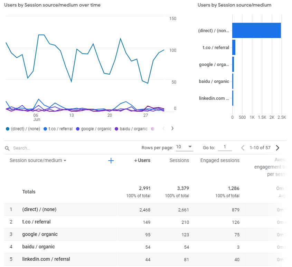292x267 pixels.
Task: Click the 149 users cell
Action: [147, 222]
